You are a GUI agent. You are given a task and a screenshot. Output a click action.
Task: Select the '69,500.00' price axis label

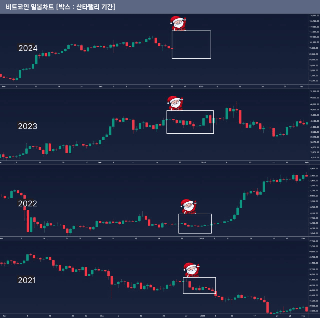pos(314,252)
